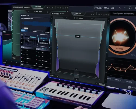This screenshot has height=109, width=136.
Task: Click the STEREOVAULT title logo
Action: point(18,7)
